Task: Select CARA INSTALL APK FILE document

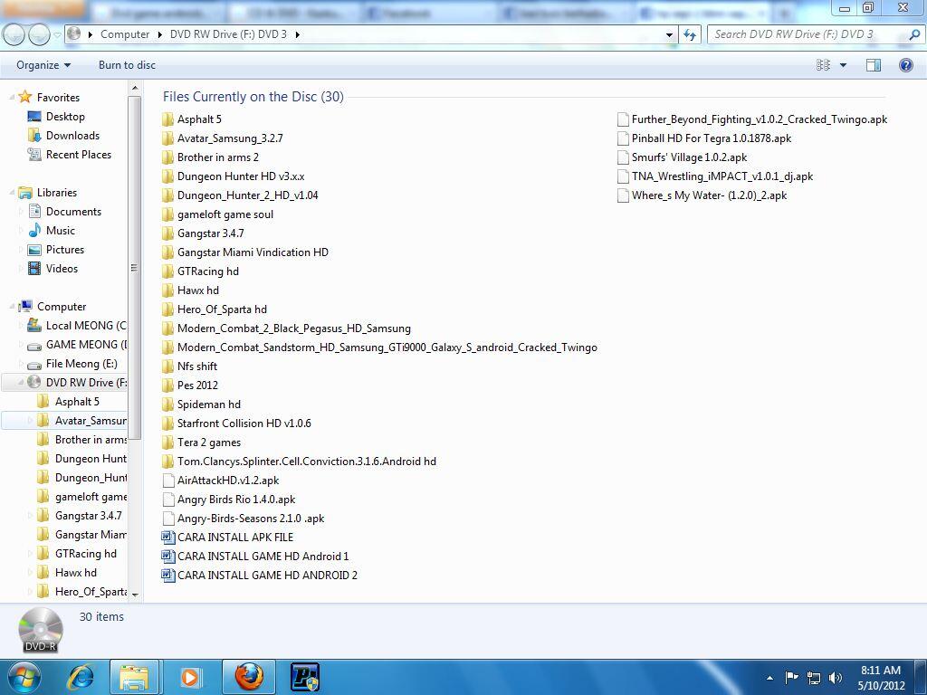Action: 227,538
